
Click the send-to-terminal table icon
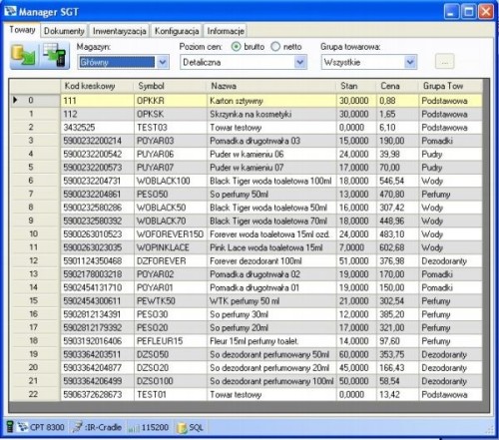55,56
